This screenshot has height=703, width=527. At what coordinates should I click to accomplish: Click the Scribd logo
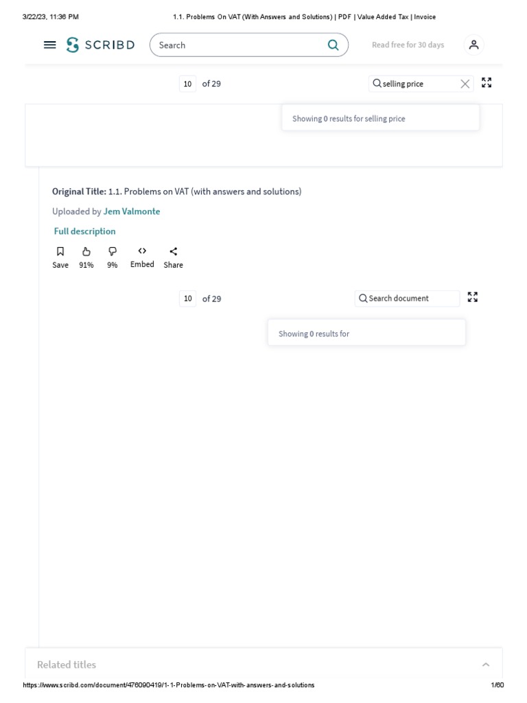[100, 45]
